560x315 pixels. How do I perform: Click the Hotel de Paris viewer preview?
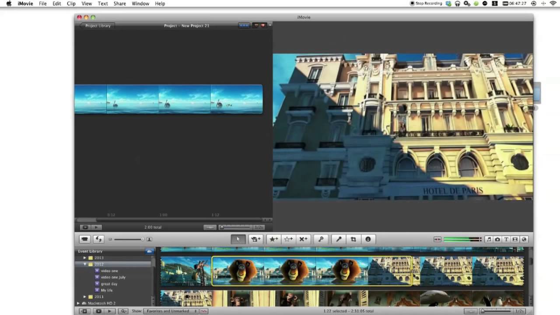(x=403, y=127)
